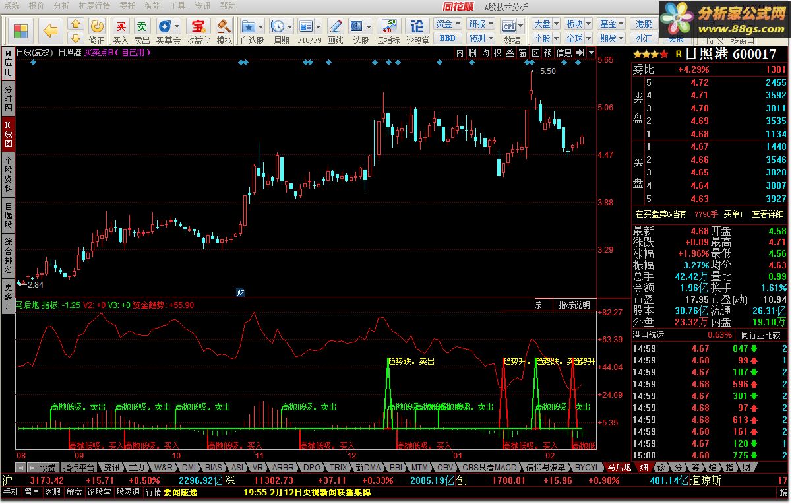
Task: Toggle the 预 forecast option
Action: pyautogui.click(x=547, y=53)
